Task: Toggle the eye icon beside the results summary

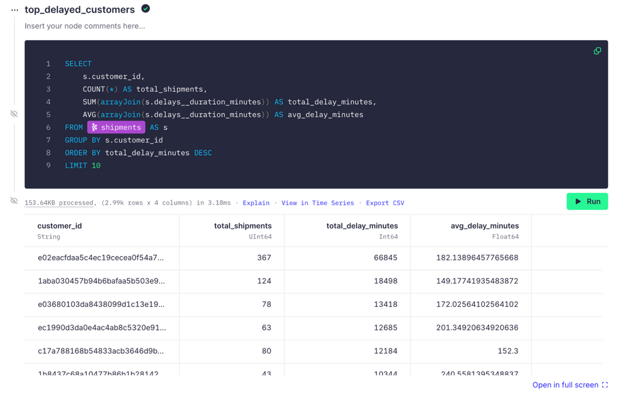Action: pyautogui.click(x=14, y=200)
